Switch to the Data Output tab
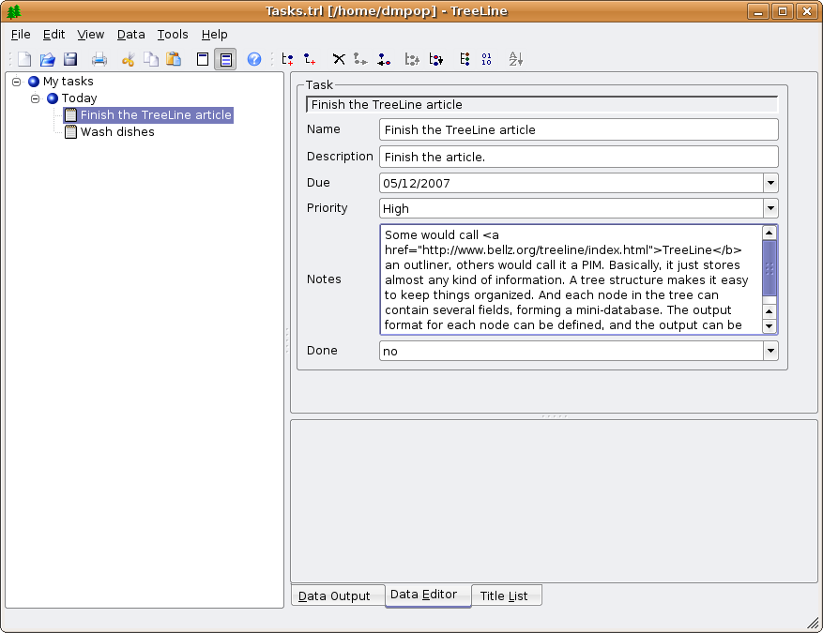The width and height of the screenshot is (823, 633). click(x=338, y=595)
